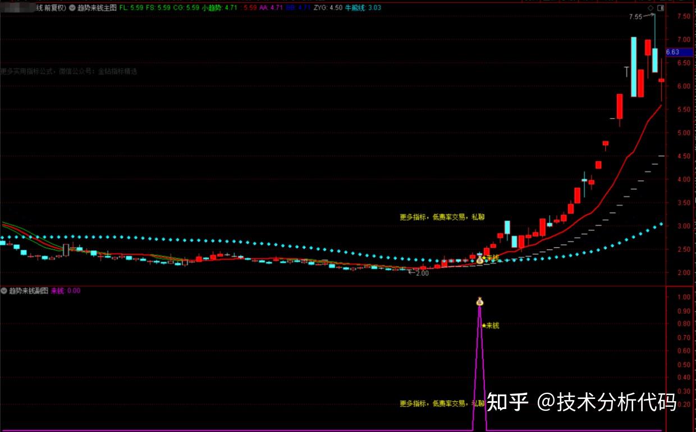Click the 前复权 adjustment label
The image size is (696, 432).
(x=54, y=8)
